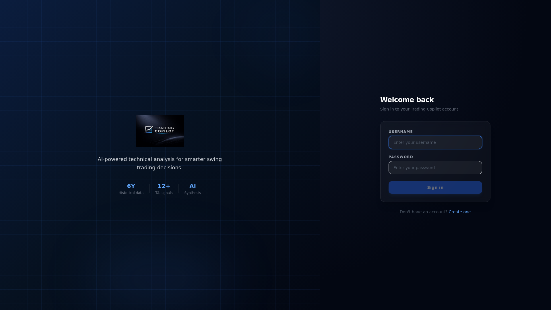Open the Create one account link

(x=459, y=212)
